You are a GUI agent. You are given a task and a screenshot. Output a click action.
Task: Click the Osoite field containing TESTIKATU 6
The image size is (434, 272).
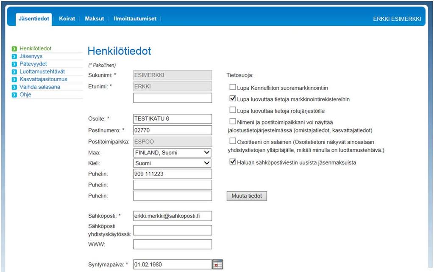(x=173, y=119)
